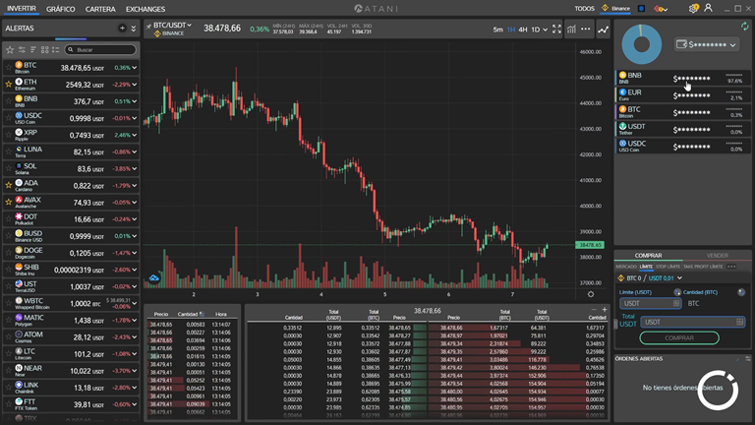This screenshot has width=755, height=425.
Task: Toggle favorite star for ADA row
Action: 8,185
